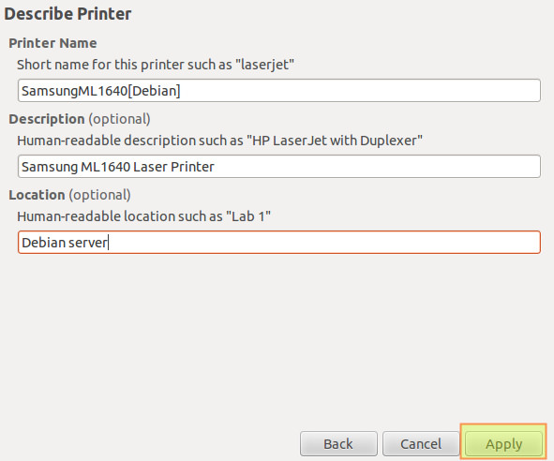Image resolution: width=554 pixels, height=461 pixels.
Task: Place cursor in 'Debian server' text
Action: (x=65, y=243)
